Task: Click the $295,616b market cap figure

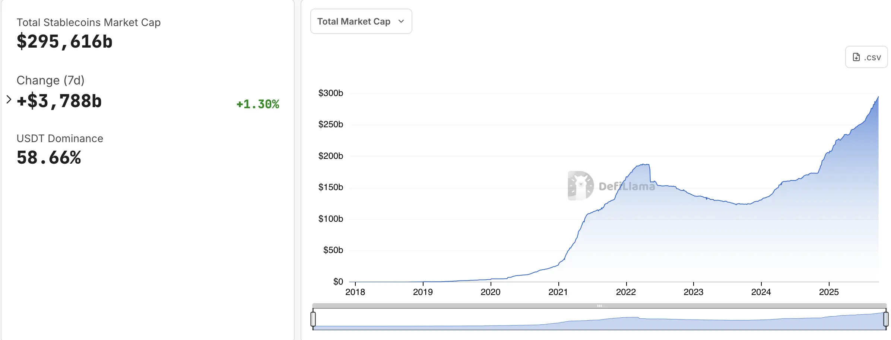Action: click(x=65, y=42)
